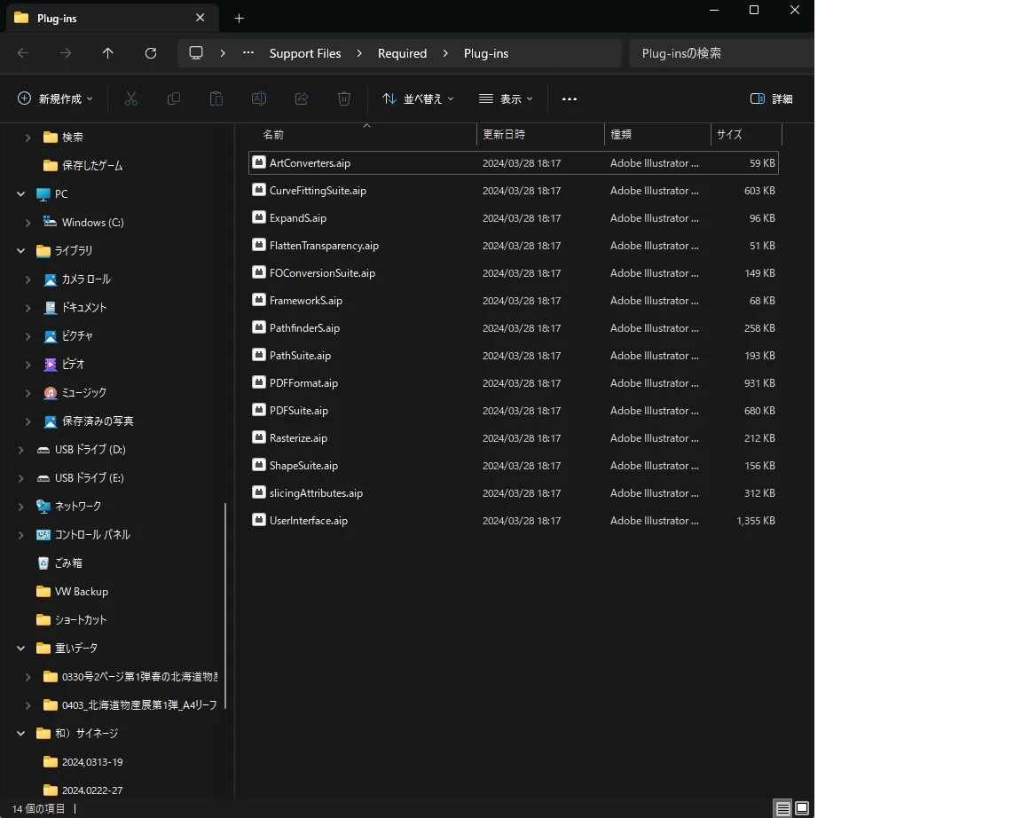Open the more options ellipsis in toolbar
1022x818 pixels.
click(x=569, y=99)
